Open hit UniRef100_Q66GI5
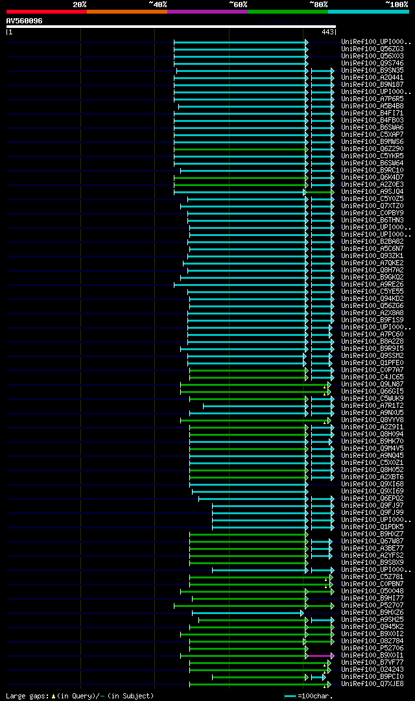Screen dimensions: 415x701 (372, 392)
